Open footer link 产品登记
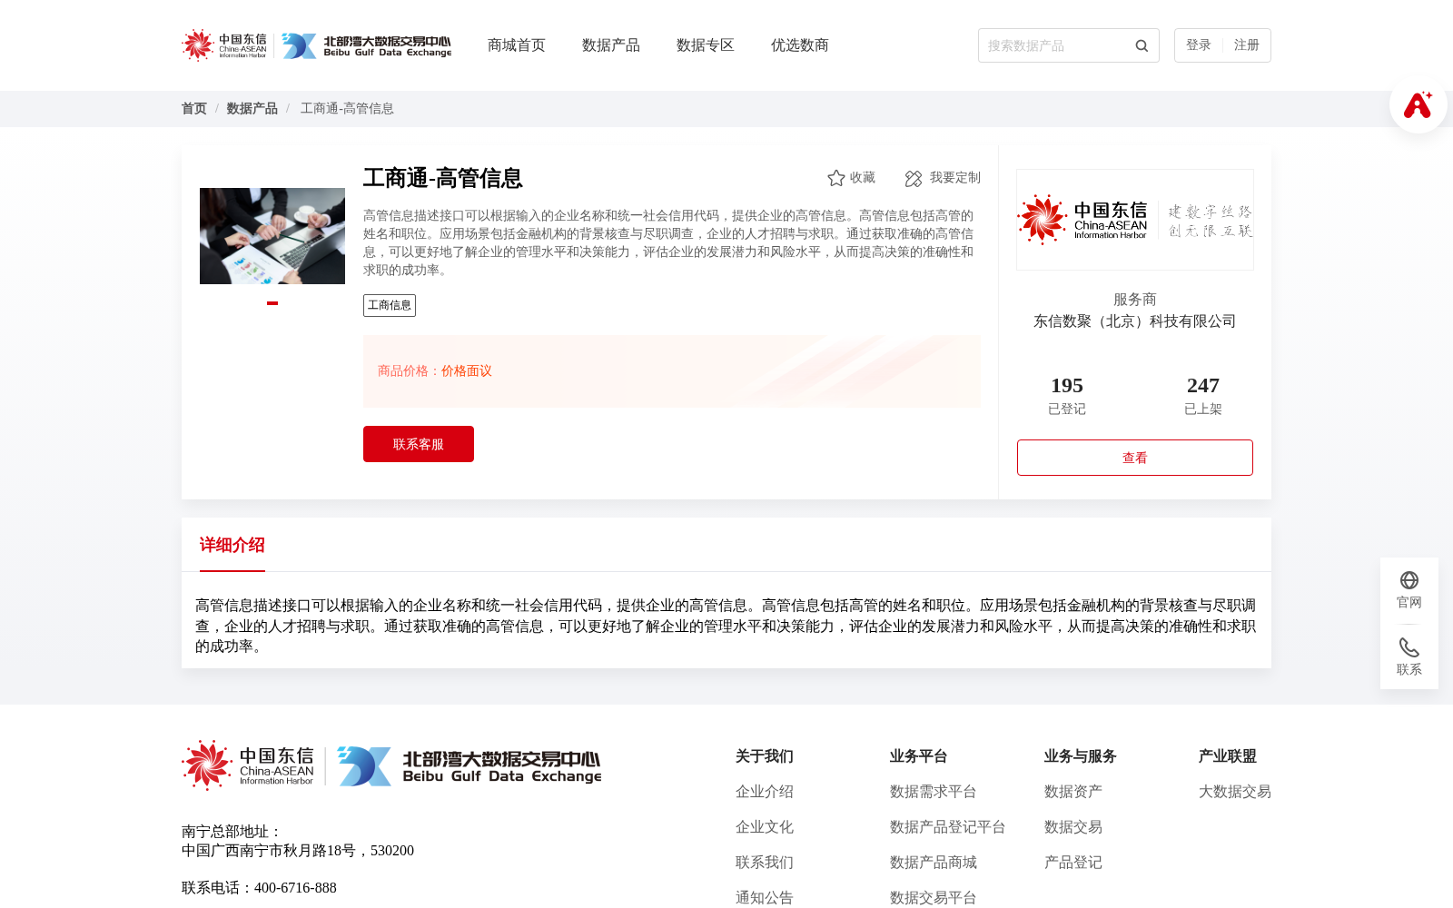 click(1073, 863)
